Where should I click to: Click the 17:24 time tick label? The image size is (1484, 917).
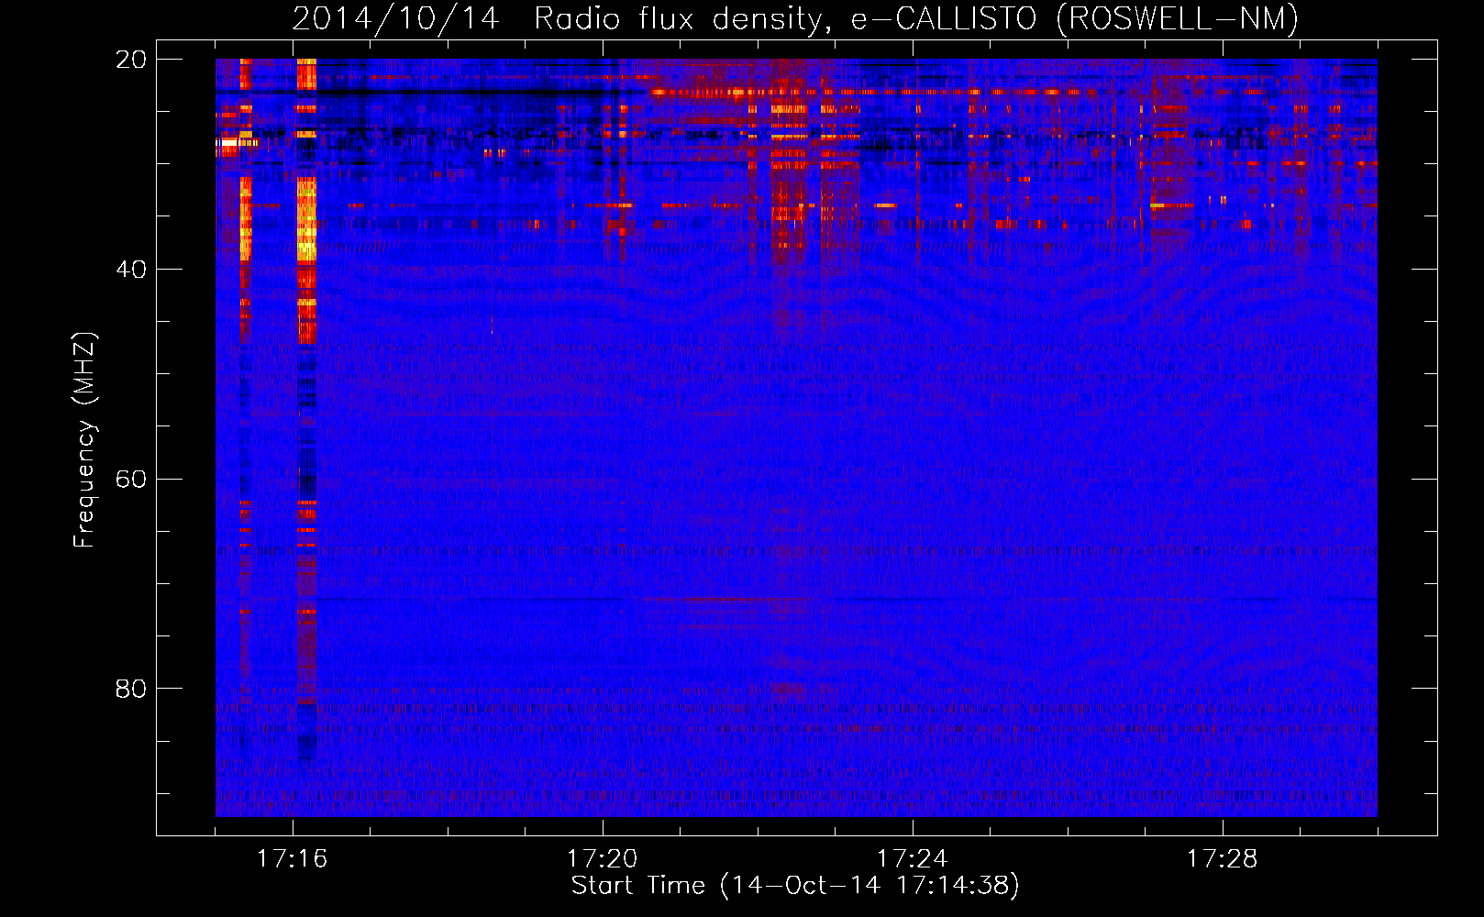click(x=913, y=858)
